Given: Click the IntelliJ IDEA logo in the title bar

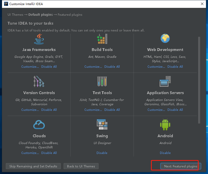Looking at the screenshot, I should [x=6, y=4].
